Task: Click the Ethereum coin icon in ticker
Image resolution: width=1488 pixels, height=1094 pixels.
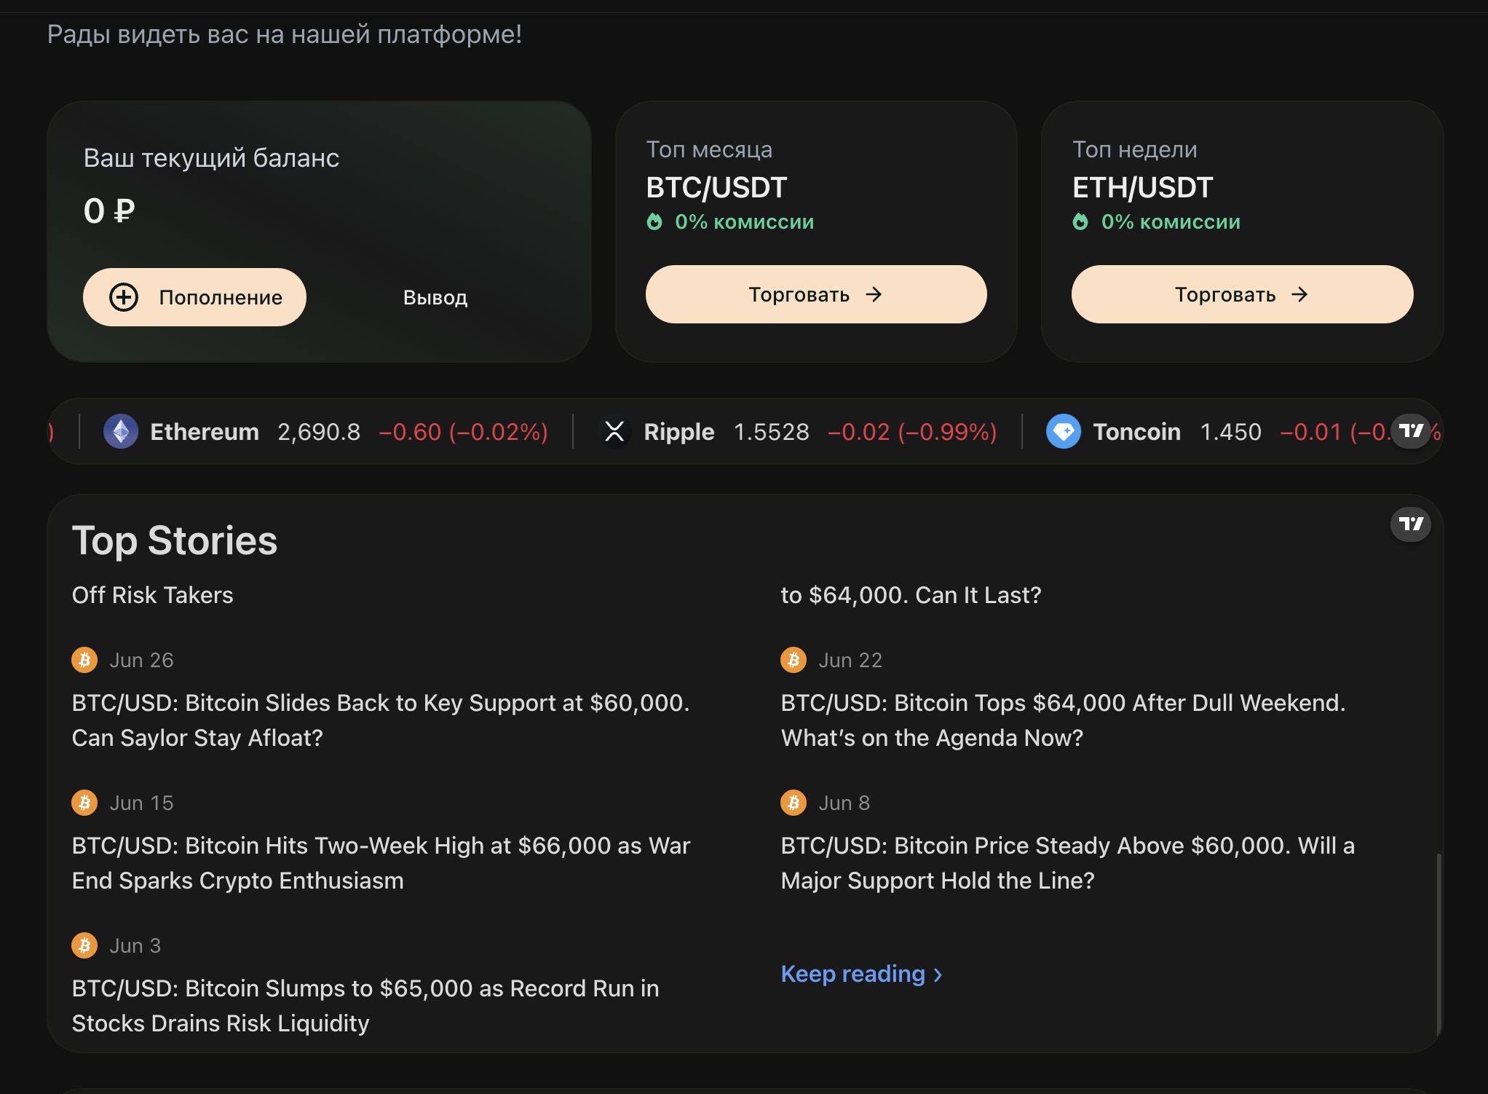Action: [121, 432]
